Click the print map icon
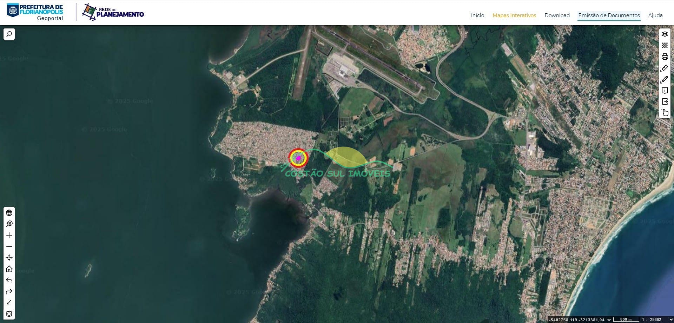Viewport: 674px width, 323px height. 665,57
